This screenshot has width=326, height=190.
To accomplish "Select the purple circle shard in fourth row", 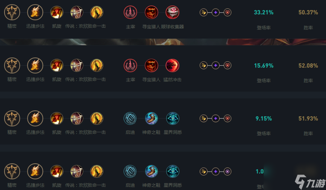I will click(x=228, y=172).
